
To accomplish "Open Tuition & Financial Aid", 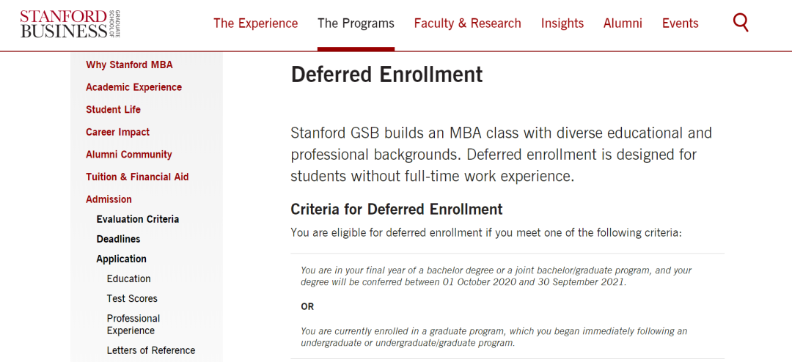I will point(137,177).
